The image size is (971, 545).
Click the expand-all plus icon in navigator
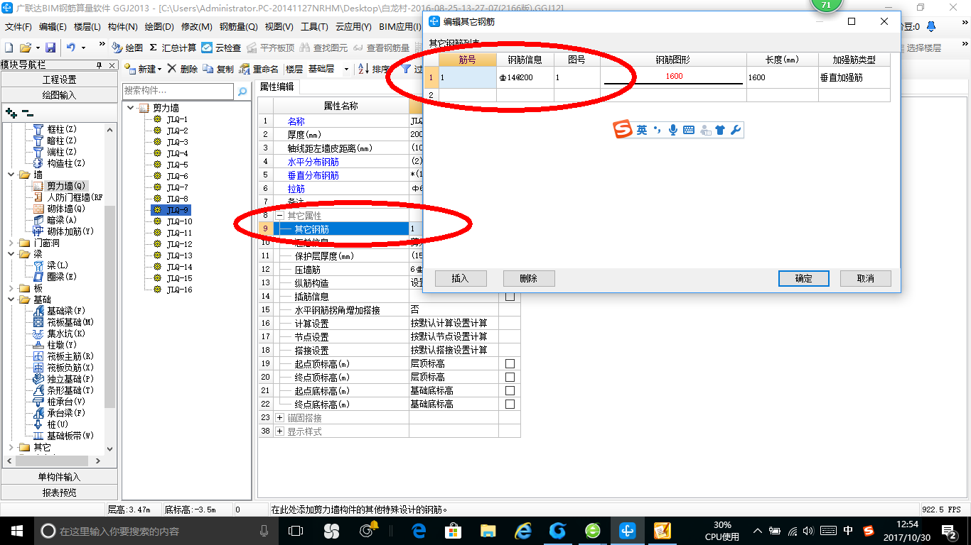pos(11,113)
